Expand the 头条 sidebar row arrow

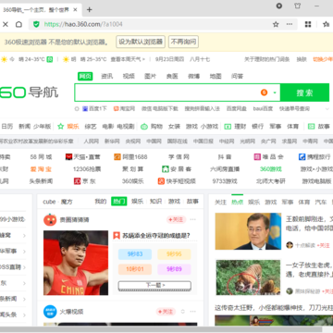24,314
